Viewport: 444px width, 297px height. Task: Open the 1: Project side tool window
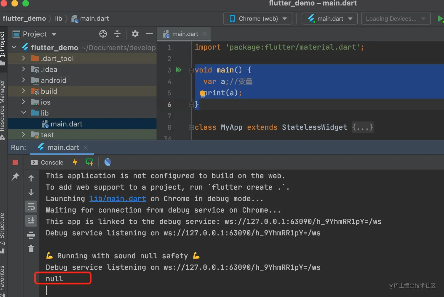click(x=3, y=48)
